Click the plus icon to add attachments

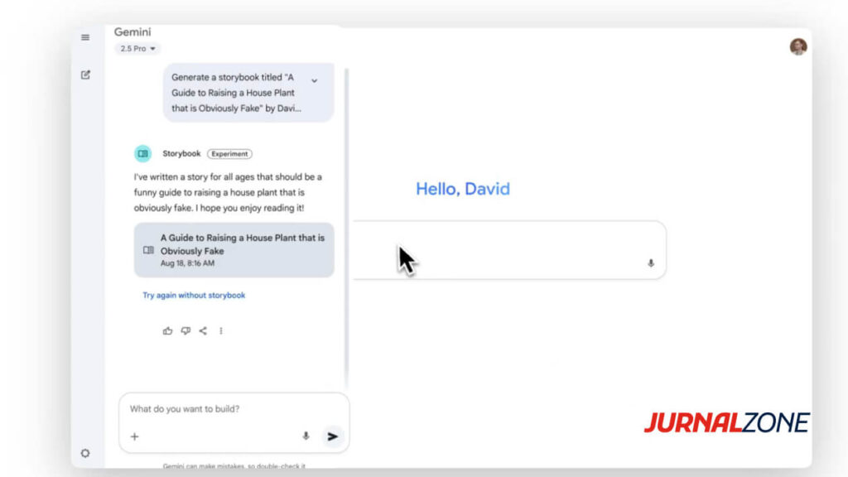tap(135, 436)
